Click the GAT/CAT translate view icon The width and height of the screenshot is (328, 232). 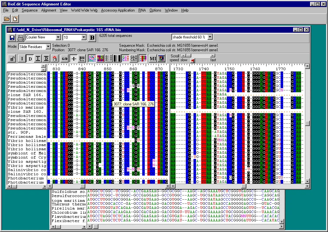(133, 59)
